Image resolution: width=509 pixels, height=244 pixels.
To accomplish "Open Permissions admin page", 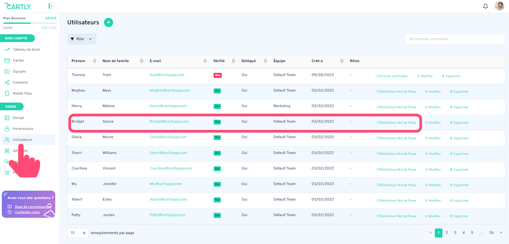I will (x=23, y=129).
